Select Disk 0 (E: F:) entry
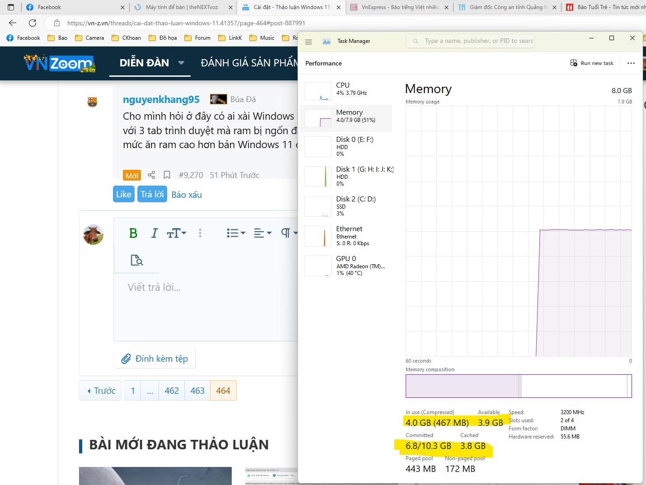 [346, 146]
